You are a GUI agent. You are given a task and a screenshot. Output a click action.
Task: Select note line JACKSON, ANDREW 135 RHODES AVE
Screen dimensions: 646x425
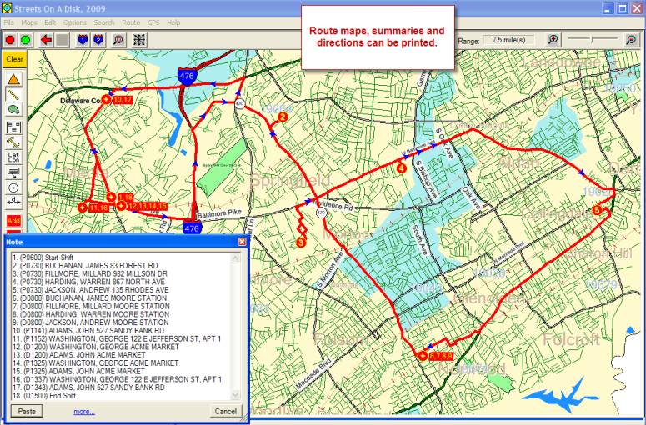click(90, 290)
